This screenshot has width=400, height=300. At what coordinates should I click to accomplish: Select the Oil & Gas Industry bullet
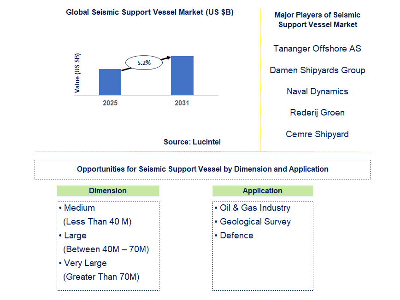[x=252, y=208]
